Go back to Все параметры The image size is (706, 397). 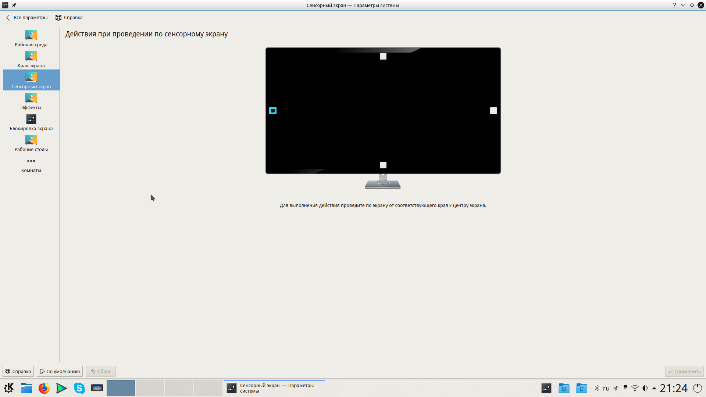pos(27,18)
